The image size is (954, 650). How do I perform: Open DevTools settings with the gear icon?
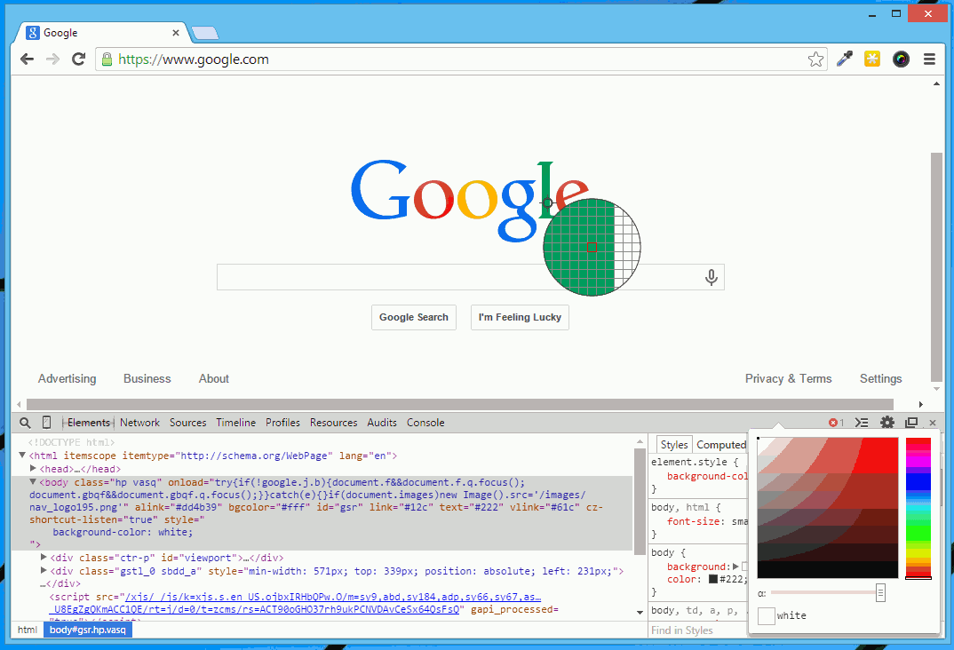pos(886,423)
